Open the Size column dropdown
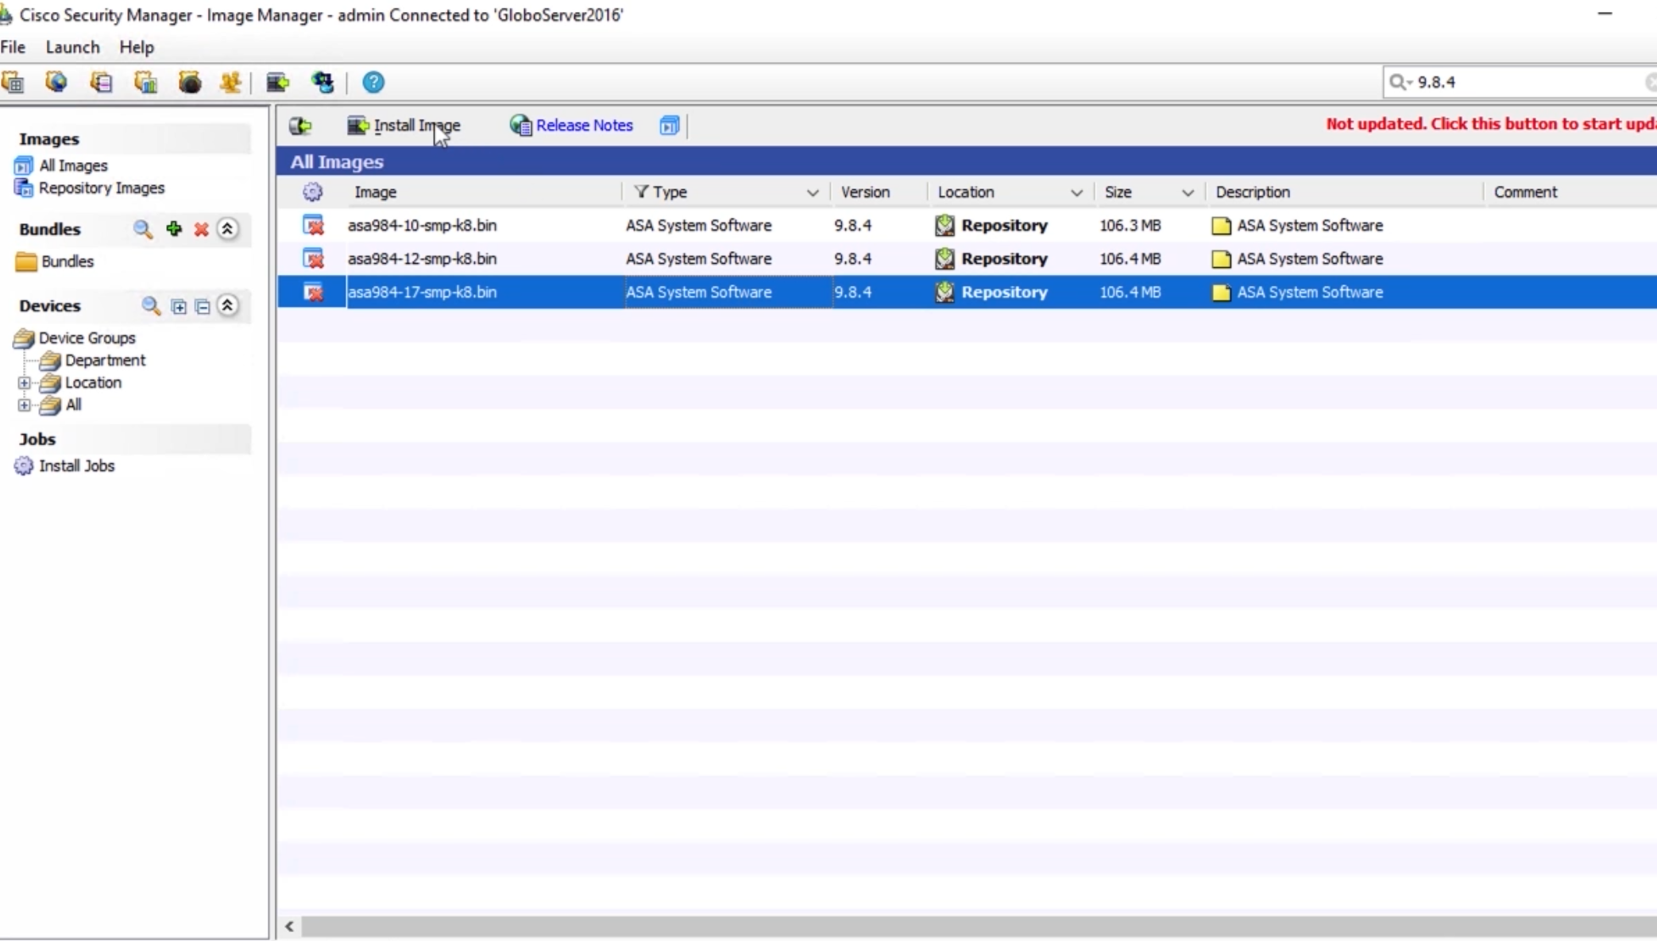 tap(1188, 193)
